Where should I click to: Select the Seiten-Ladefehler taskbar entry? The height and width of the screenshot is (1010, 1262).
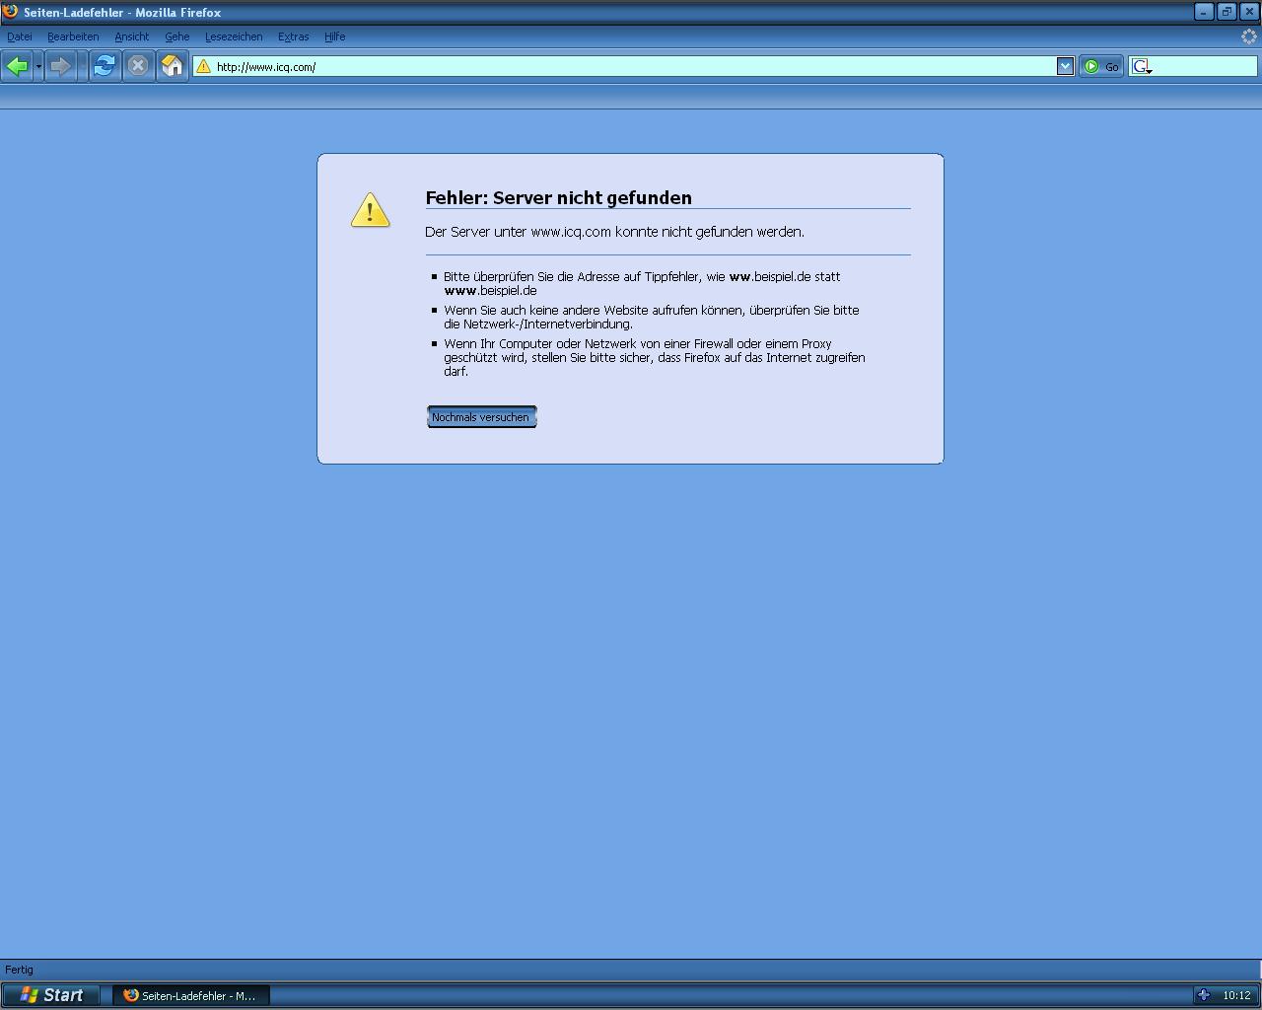click(x=190, y=995)
